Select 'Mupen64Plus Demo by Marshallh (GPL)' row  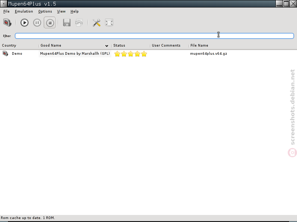[x=75, y=54]
